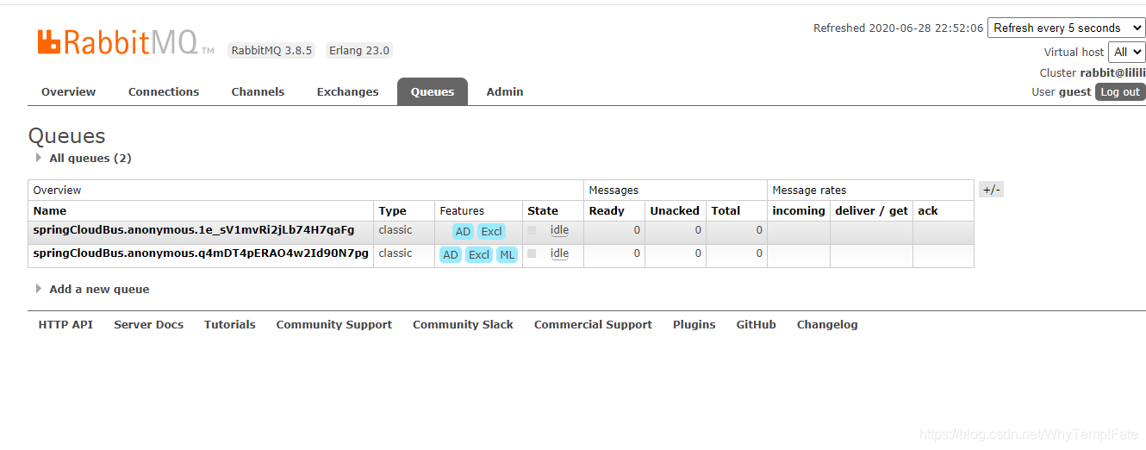Open the Virtual host dropdown
The width and height of the screenshot is (1146, 450).
pyautogui.click(x=1126, y=52)
